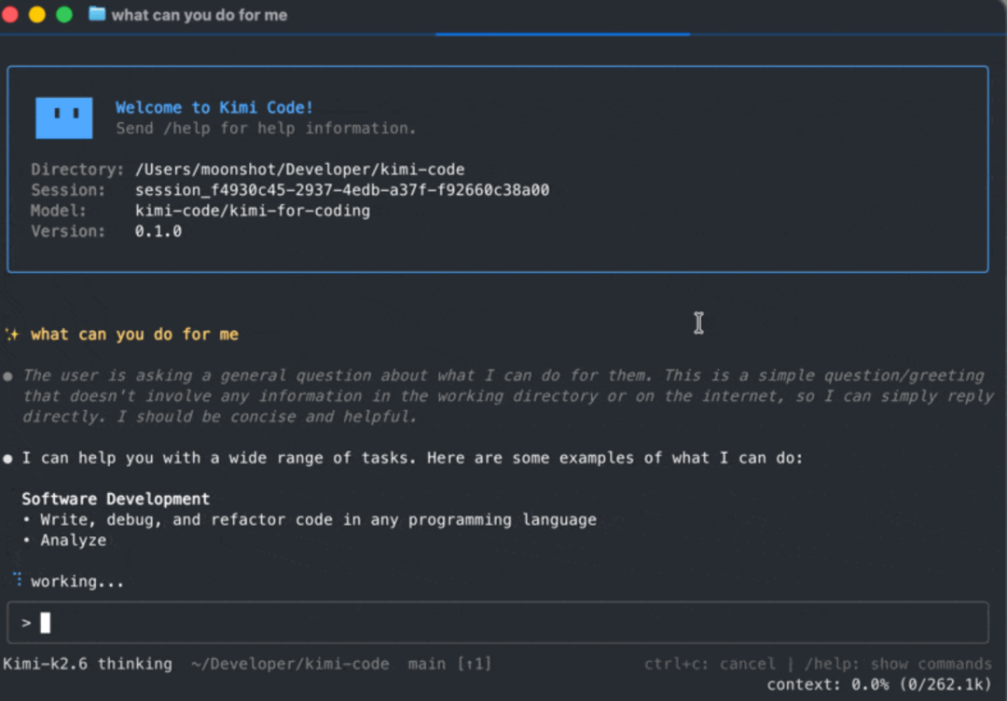
Task: Click the green maximize window button
Action: (x=64, y=14)
